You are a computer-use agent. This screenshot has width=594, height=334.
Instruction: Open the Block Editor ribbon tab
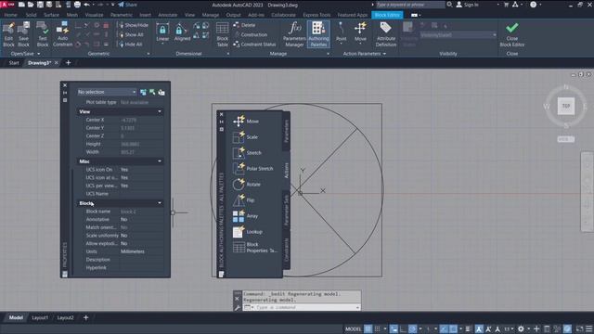tap(387, 15)
